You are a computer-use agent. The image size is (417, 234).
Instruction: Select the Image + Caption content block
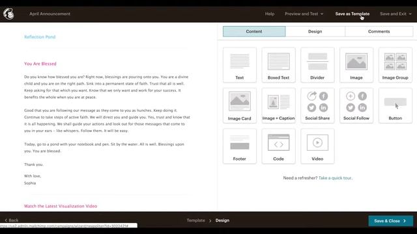[278, 105]
